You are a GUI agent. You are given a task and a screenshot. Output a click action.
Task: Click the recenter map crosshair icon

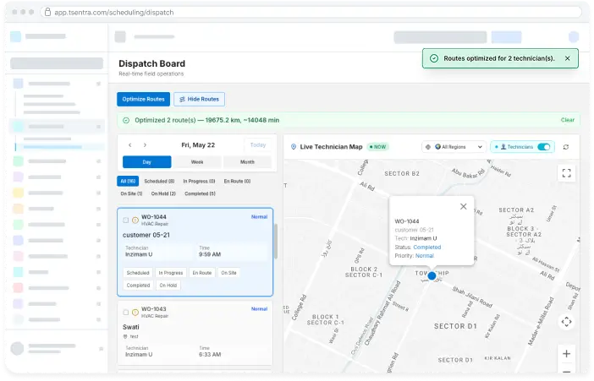point(566,322)
